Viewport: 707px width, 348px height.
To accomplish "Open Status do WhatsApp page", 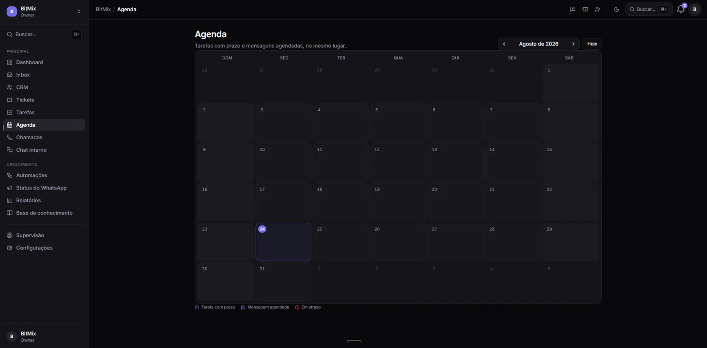I will (44, 188).
